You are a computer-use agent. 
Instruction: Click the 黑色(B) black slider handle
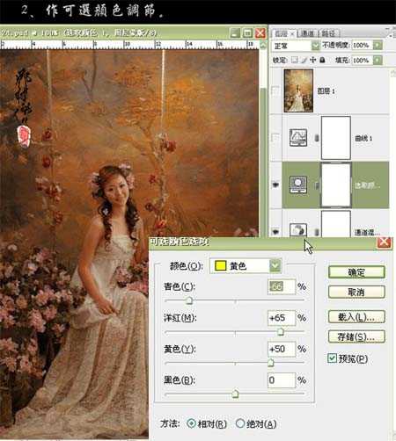pos(235,394)
